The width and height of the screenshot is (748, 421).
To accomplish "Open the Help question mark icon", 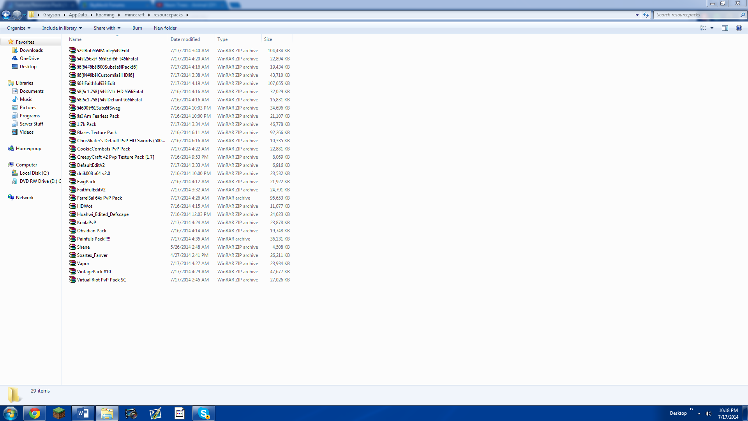I will 739,28.
